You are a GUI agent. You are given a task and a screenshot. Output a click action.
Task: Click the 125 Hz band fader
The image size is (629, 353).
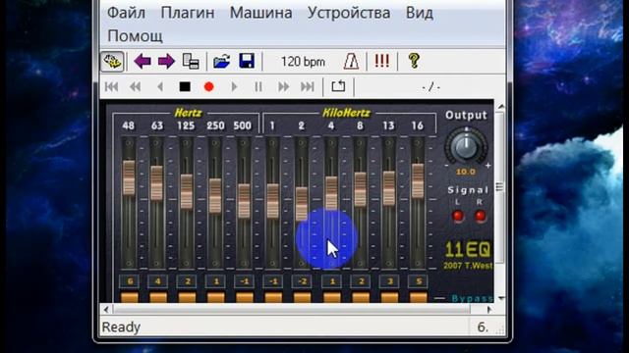click(187, 191)
